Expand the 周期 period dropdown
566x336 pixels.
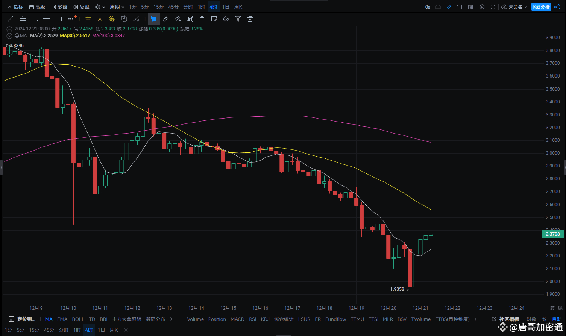click(117, 7)
